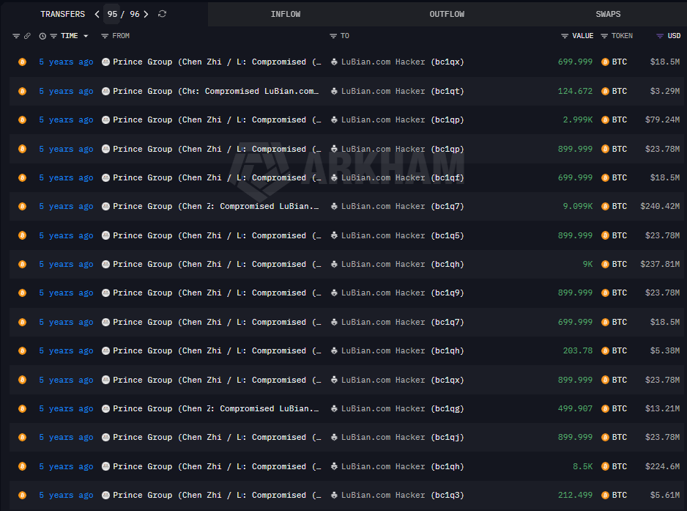Click the chain link header icon
687x511 pixels.
(x=27, y=36)
